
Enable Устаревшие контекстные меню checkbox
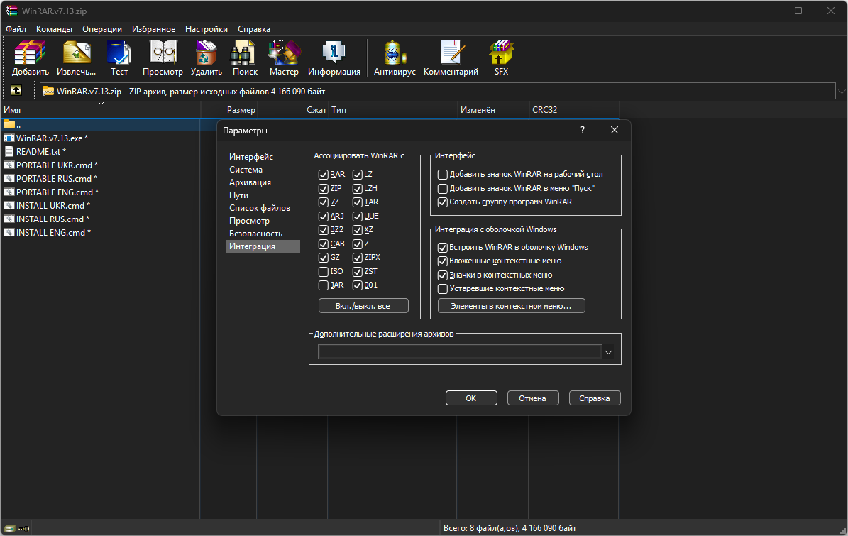pyautogui.click(x=442, y=289)
